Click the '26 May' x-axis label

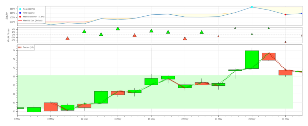coord(252,119)
